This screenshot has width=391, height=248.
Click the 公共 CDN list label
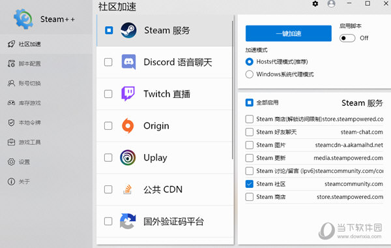[x=163, y=189]
